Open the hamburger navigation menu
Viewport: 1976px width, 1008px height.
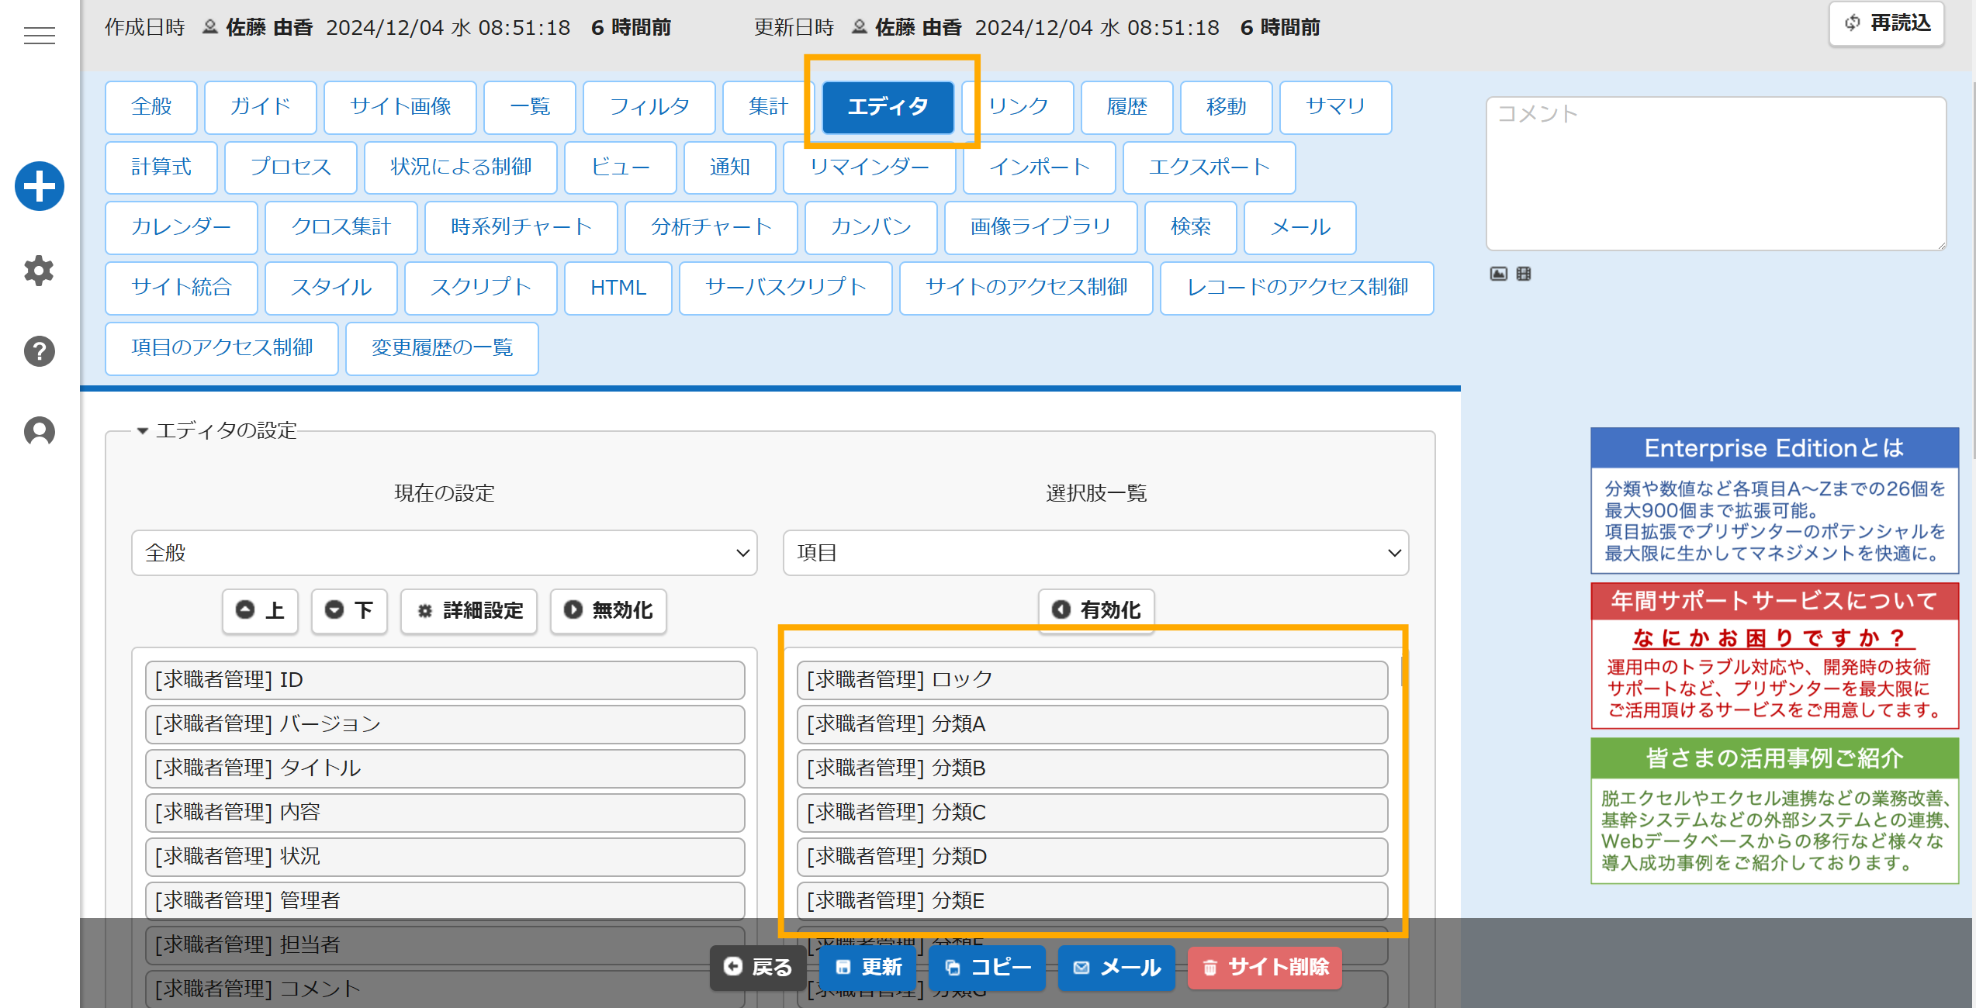[x=39, y=36]
